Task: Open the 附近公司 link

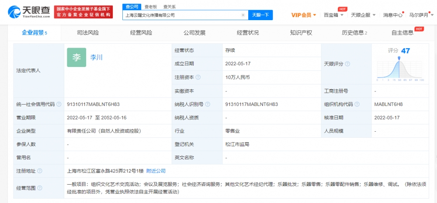Action: [x=156, y=171]
